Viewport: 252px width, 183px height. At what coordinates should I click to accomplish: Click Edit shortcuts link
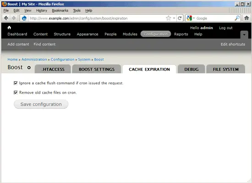pyautogui.click(x=233, y=44)
